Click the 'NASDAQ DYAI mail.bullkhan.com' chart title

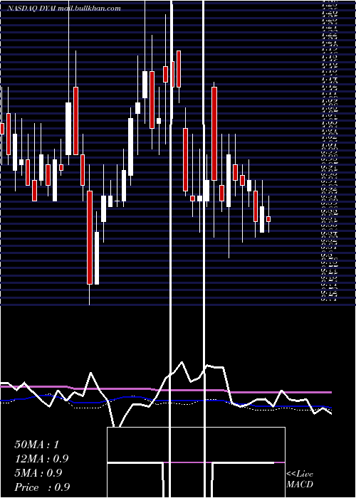tap(64, 9)
